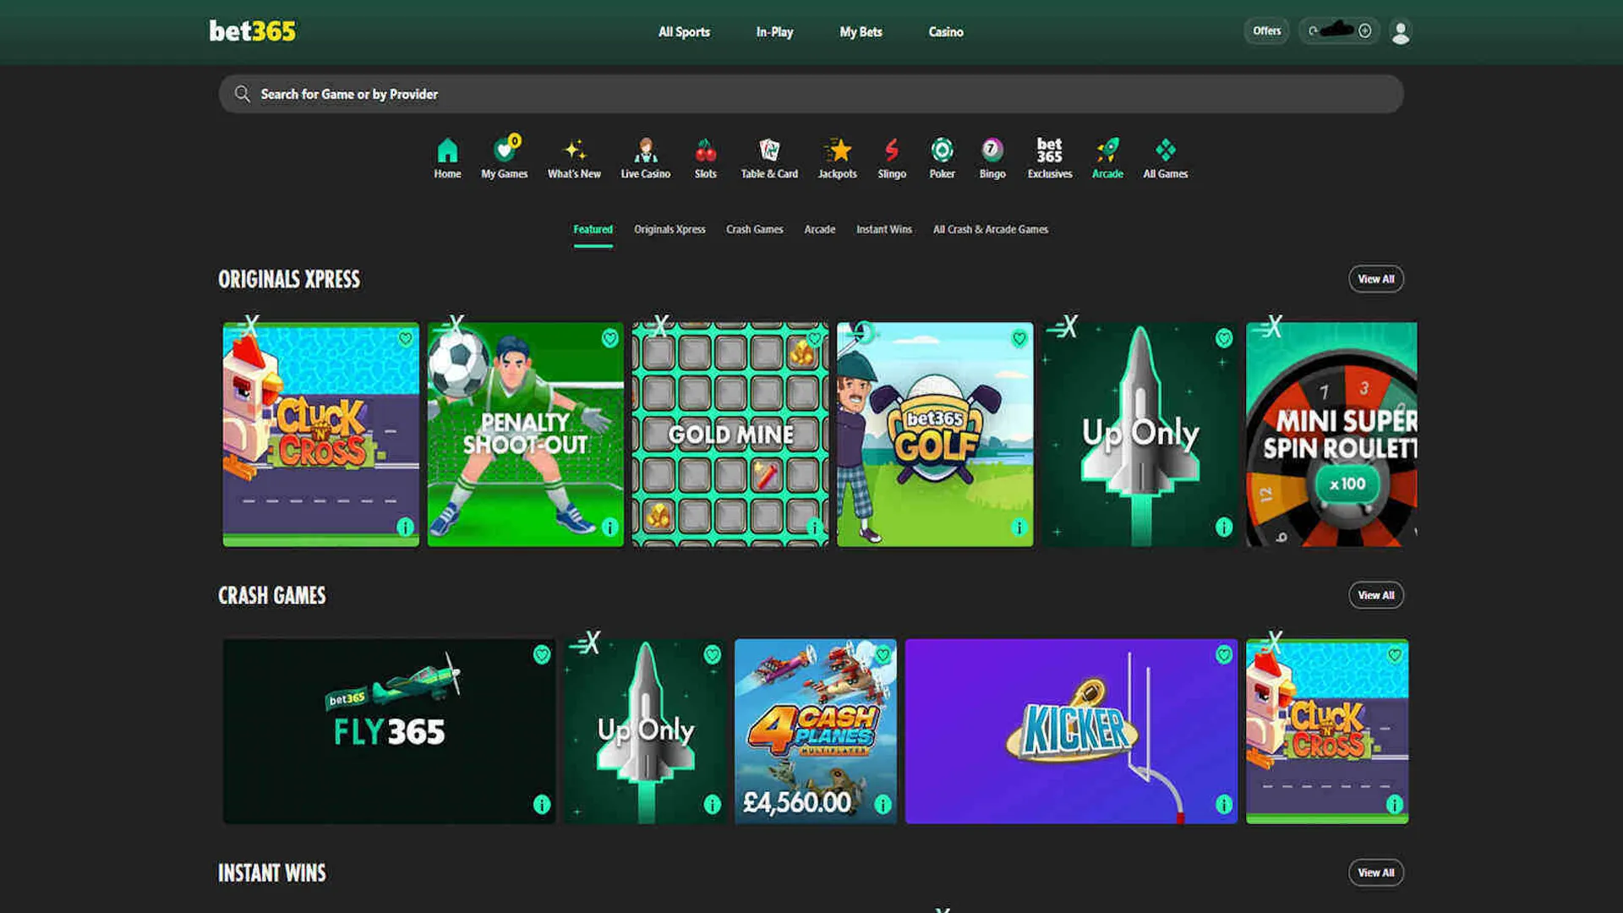Open info on bet365 Golf tile
The width and height of the screenshot is (1623, 913).
click(x=1019, y=528)
